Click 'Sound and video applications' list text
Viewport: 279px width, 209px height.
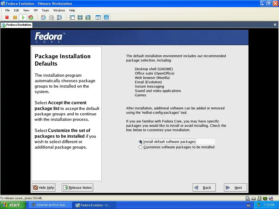click(158, 91)
